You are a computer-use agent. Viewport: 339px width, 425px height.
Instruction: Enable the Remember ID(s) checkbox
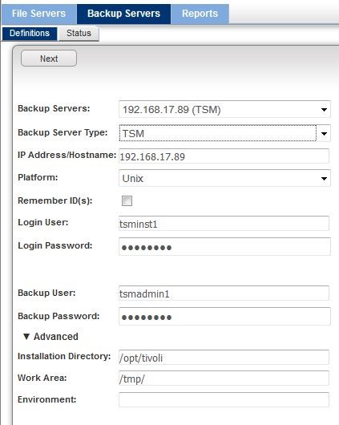click(x=127, y=200)
